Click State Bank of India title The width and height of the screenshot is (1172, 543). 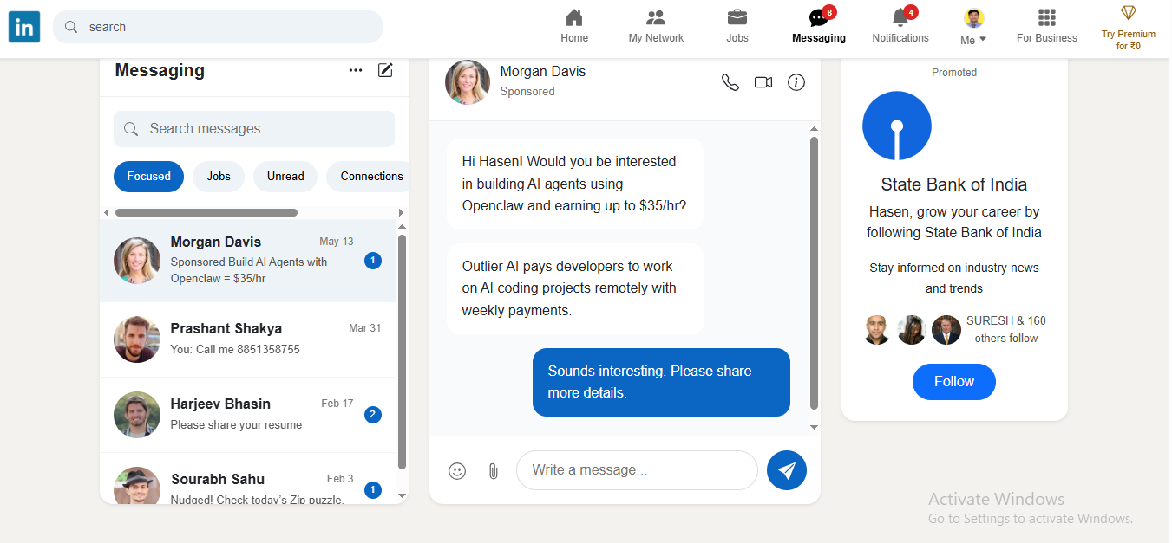click(x=954, y=184)
